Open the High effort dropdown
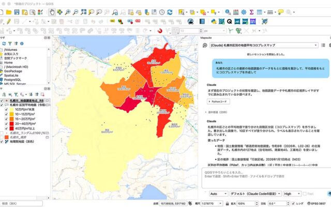This screenshot has height=207, width=331. pyautogui.click(x=292, y=194)
